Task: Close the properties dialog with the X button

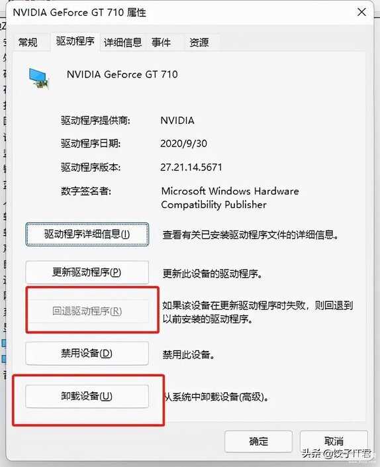Action: click(x=361, y=12)
